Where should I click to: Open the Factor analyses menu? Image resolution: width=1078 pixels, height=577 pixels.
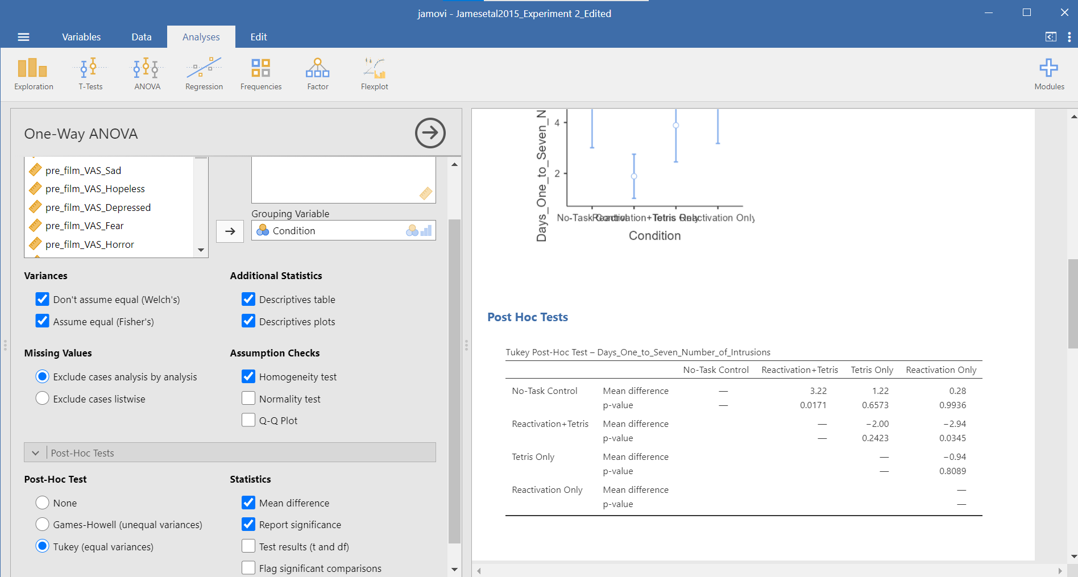tap(318, 74)
